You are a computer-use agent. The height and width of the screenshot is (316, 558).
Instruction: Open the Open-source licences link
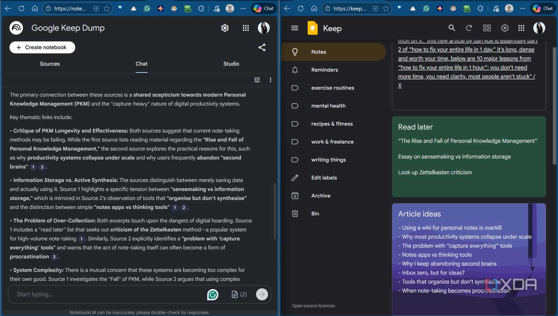coord(313,306)
